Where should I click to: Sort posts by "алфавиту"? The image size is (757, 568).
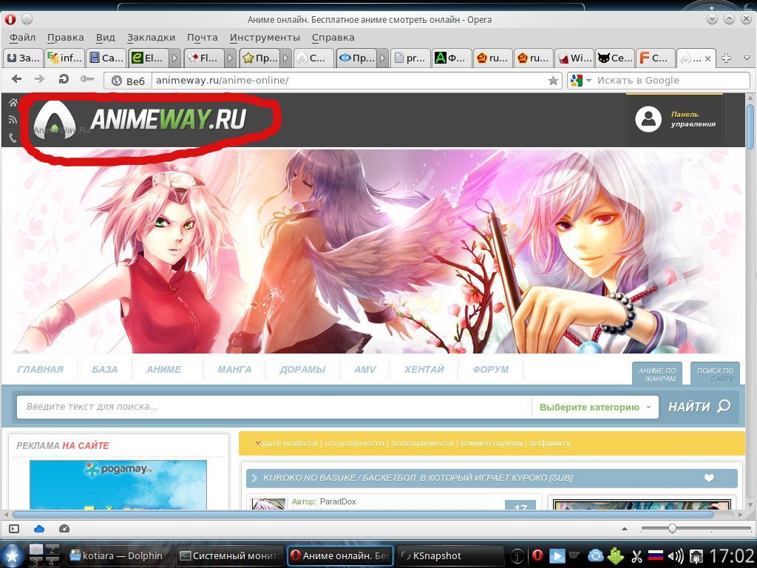(x=550, y=443)
